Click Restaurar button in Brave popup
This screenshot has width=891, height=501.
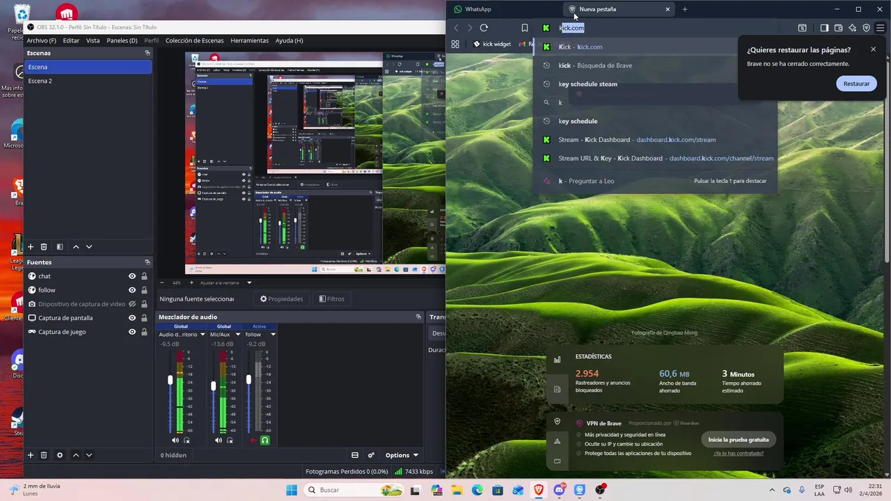click(856, 83)
